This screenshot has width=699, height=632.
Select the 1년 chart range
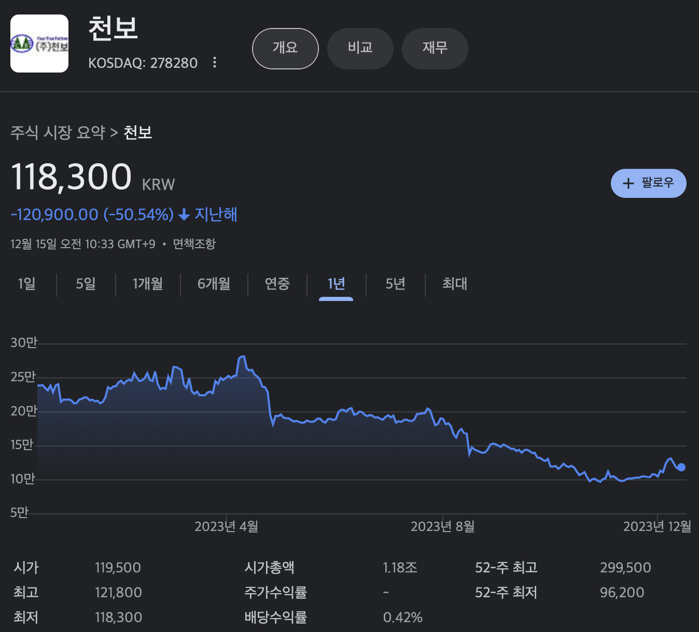[x=336, y=284]
